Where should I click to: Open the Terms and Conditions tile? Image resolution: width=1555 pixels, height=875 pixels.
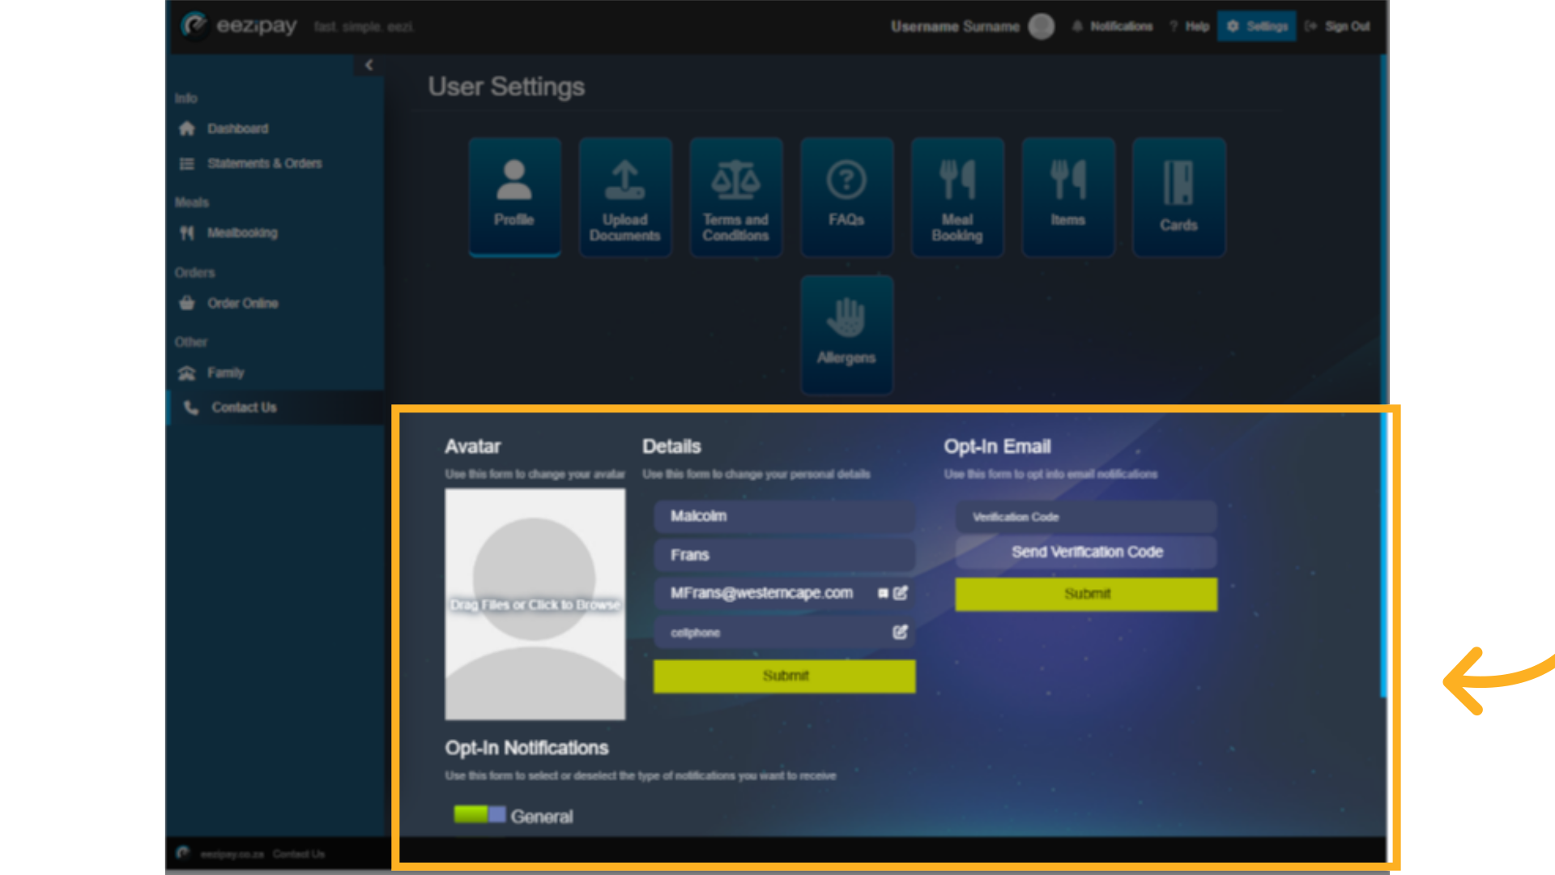tap(735, 196)
